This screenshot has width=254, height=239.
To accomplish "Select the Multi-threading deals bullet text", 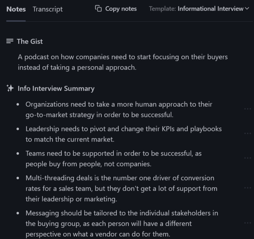I will pyautogui.click(x=122, y=188).
